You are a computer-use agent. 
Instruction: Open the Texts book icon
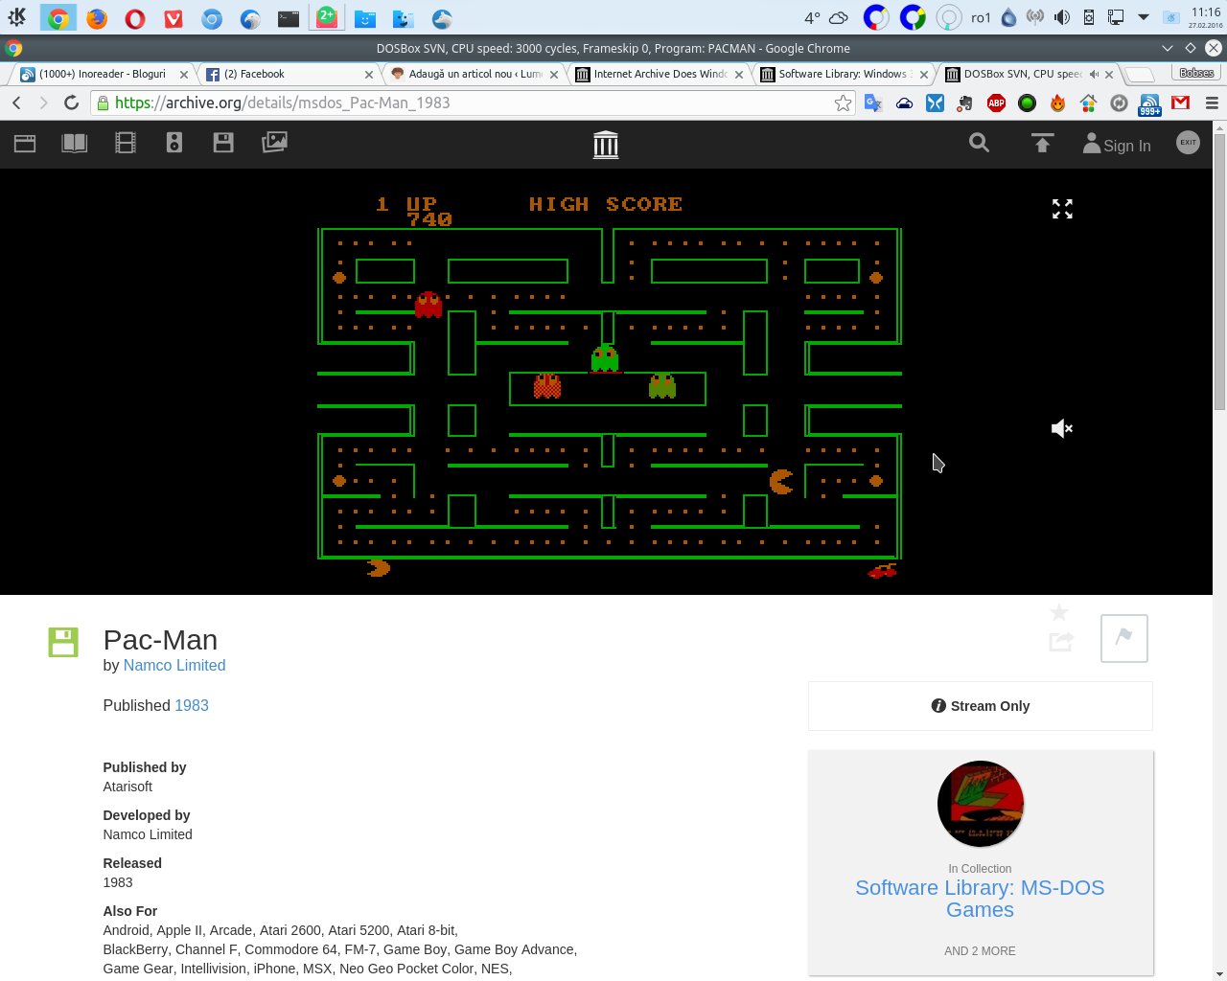(x=74, y=143)
